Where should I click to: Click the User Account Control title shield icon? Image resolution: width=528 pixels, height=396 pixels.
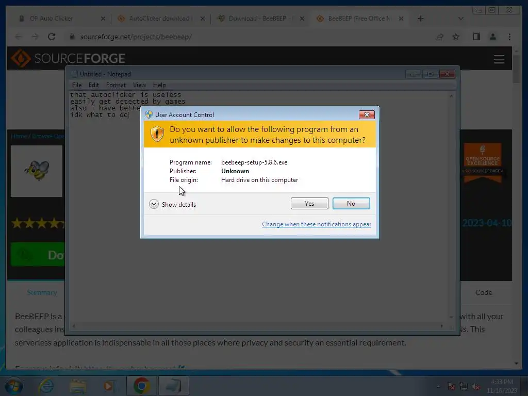pos(149,115)
